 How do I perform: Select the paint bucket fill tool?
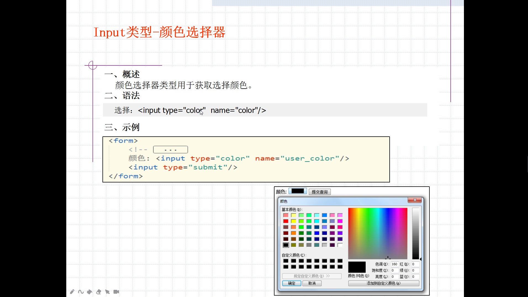(89, 292)
